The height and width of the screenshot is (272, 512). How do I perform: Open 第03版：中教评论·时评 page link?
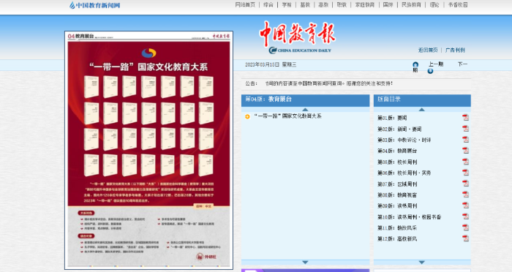tap(404, 140)
